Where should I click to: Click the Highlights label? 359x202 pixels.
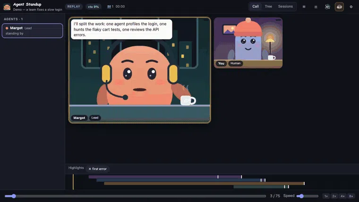(76, 168)
